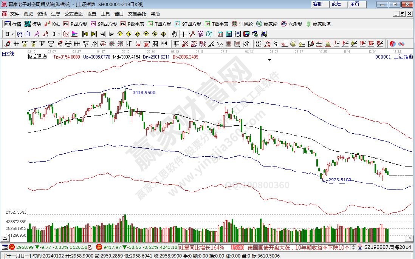Toggle the crosshair cursor mode
Image resolution: width=415 pixels, height=259 pixels.
pos(183,34)
